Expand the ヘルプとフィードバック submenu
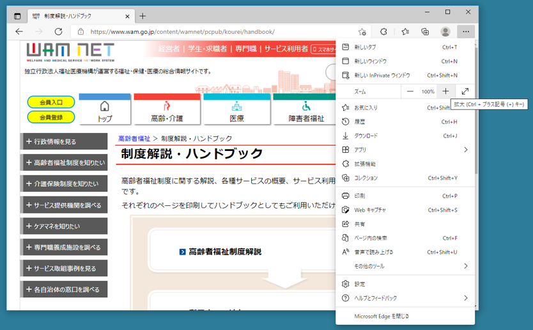Screen dimensions: 533x330 (x=405, y=298)
